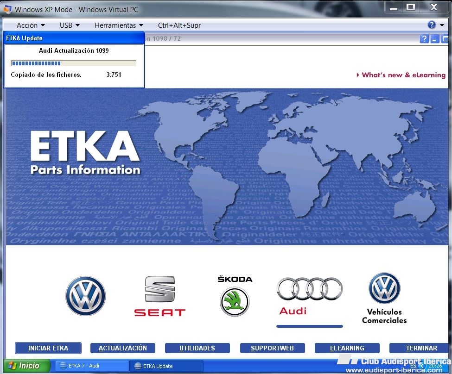Minimize the Windows Virtual PC window

point(394,7)
